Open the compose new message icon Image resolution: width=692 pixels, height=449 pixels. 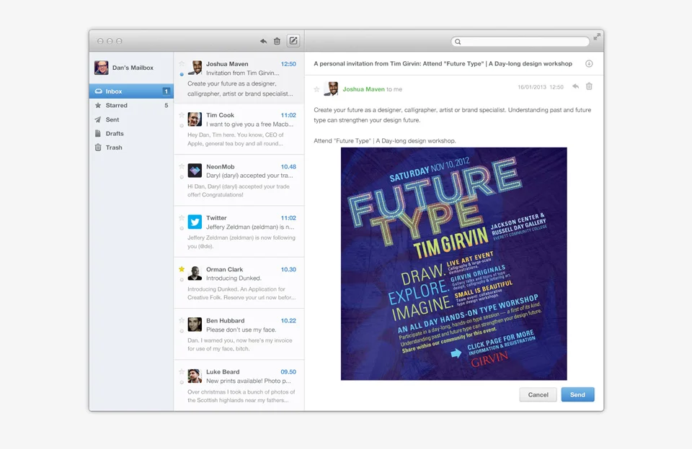click(293, 40)
